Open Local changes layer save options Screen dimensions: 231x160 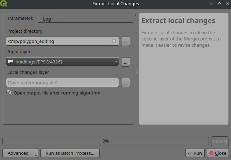(x=126, y=83)
